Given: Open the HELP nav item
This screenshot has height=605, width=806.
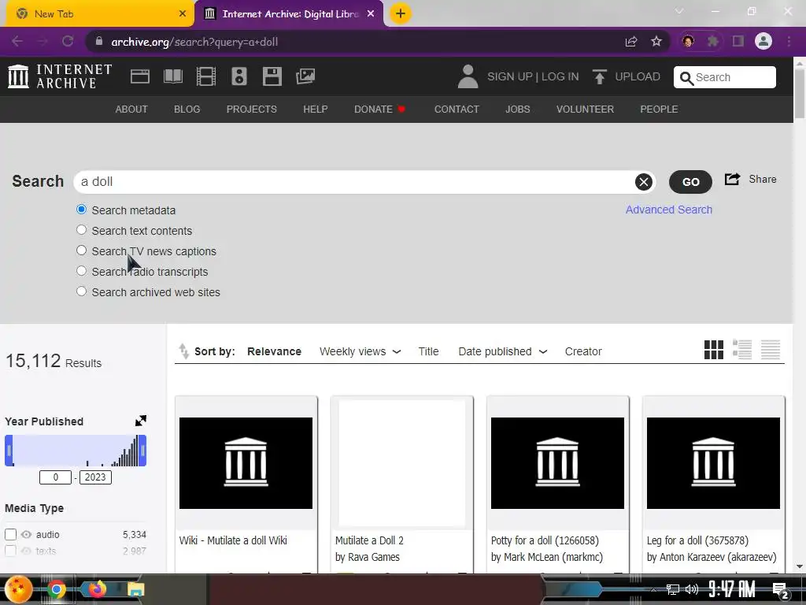Looking at the screenshot, I should click(315, 109).
